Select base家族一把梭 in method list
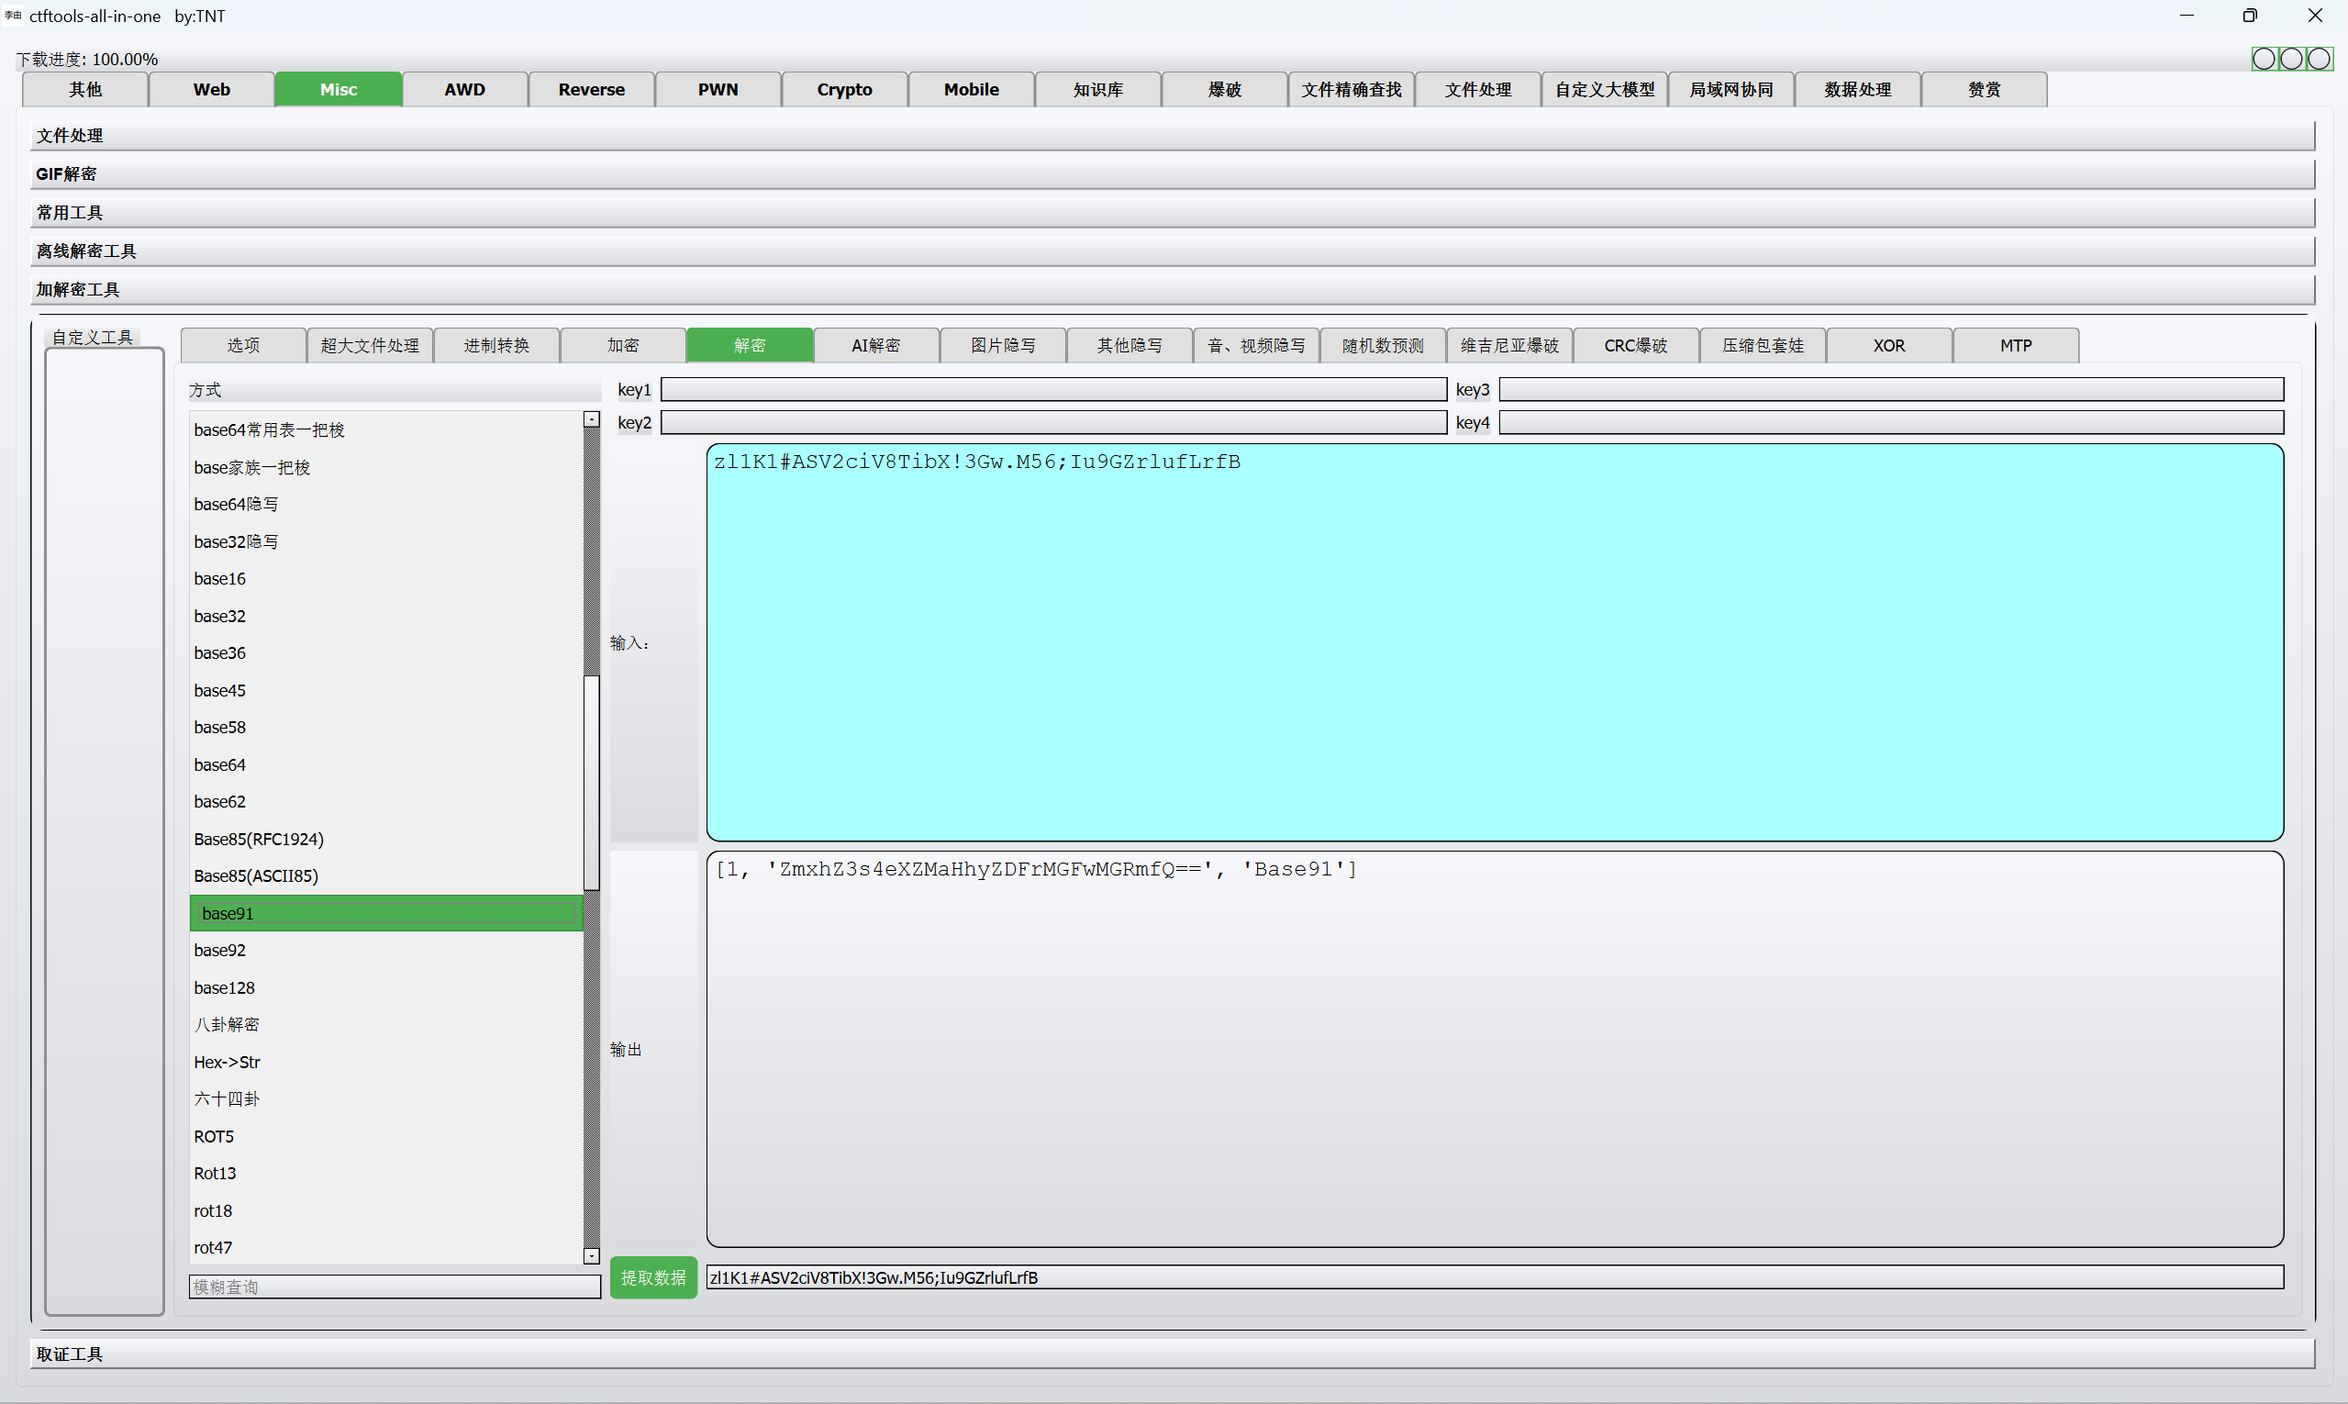This screenshot has height=1404, width=2348. (386, 467)
